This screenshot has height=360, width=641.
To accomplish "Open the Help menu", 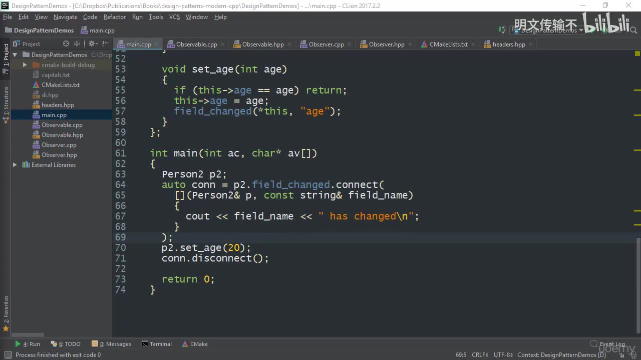I will click(x=220, y=17).
